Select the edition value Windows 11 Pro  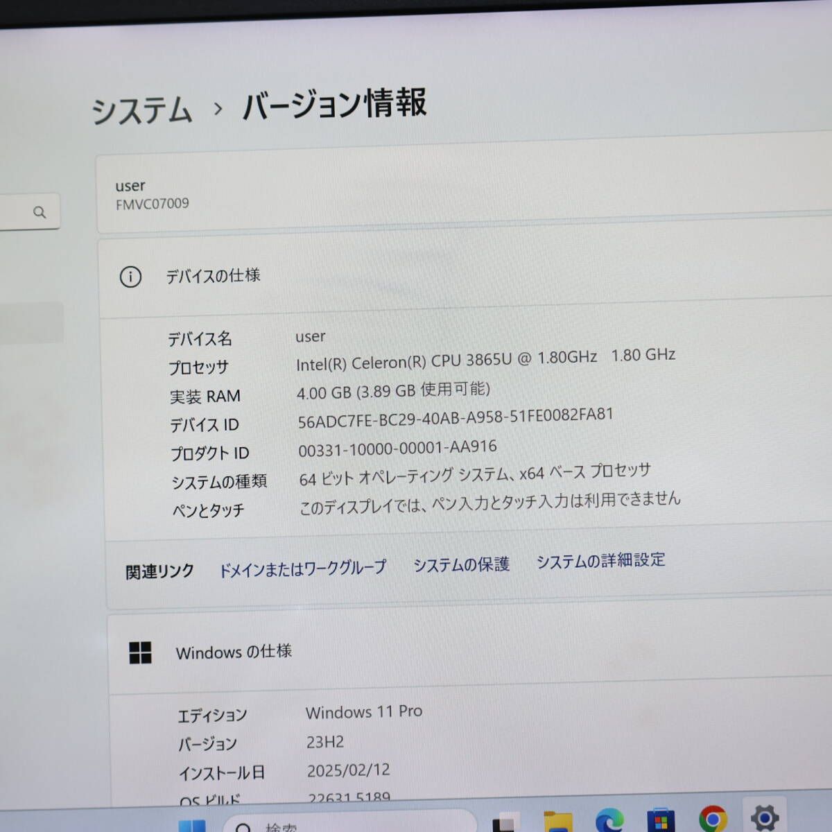[x=364, y=712]
